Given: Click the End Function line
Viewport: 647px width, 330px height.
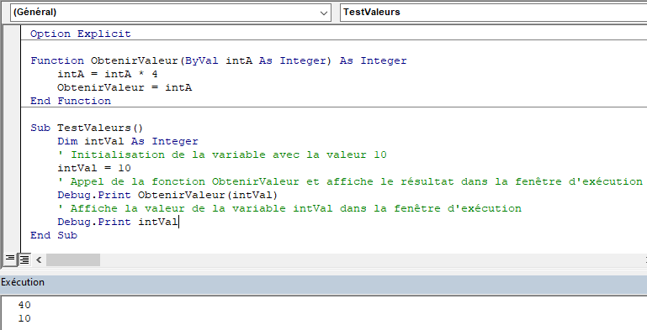Looking at the screenshot, I should pyautogui.click(x=71, y=101).
